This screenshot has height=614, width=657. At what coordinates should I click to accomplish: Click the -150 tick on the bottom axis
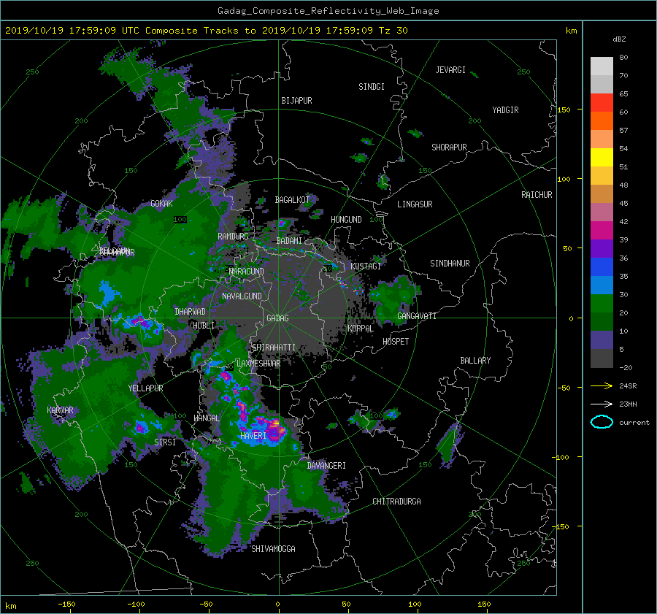tap(66, 604)
